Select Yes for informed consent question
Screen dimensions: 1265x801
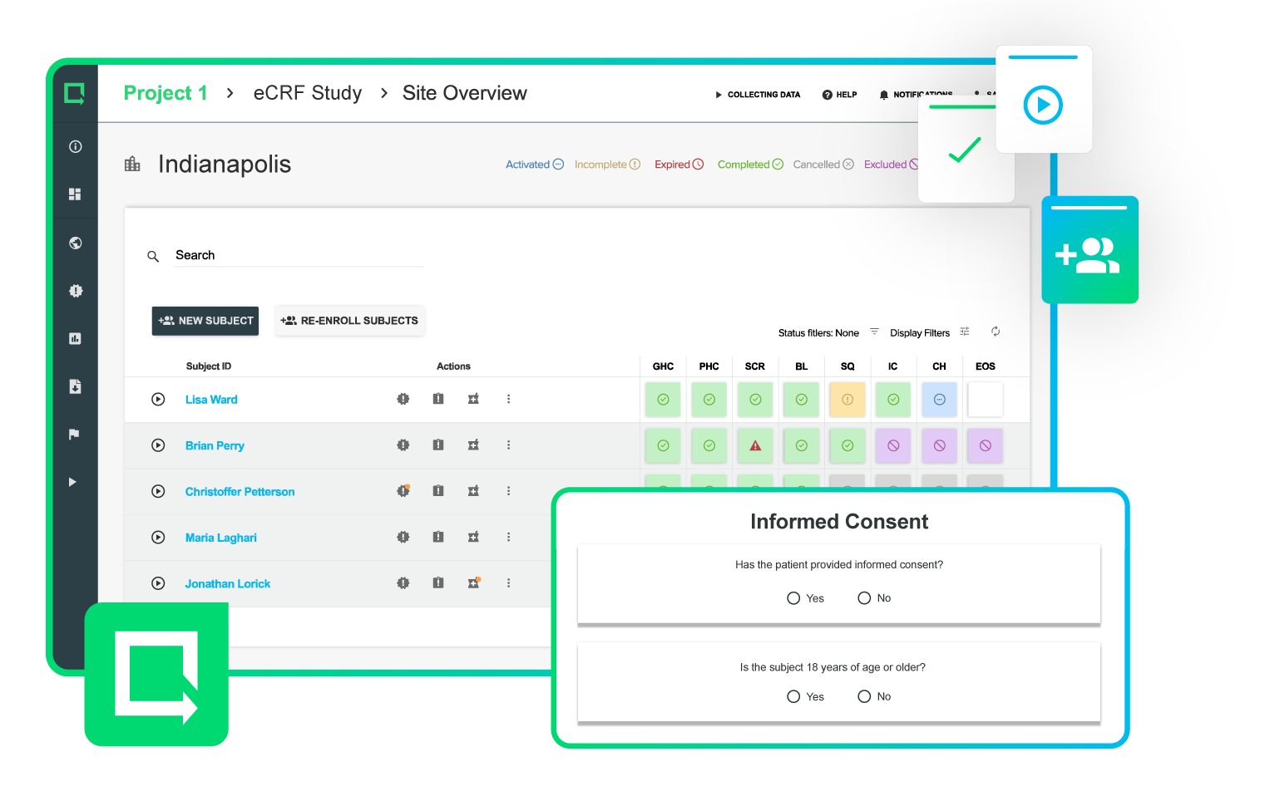793,597
